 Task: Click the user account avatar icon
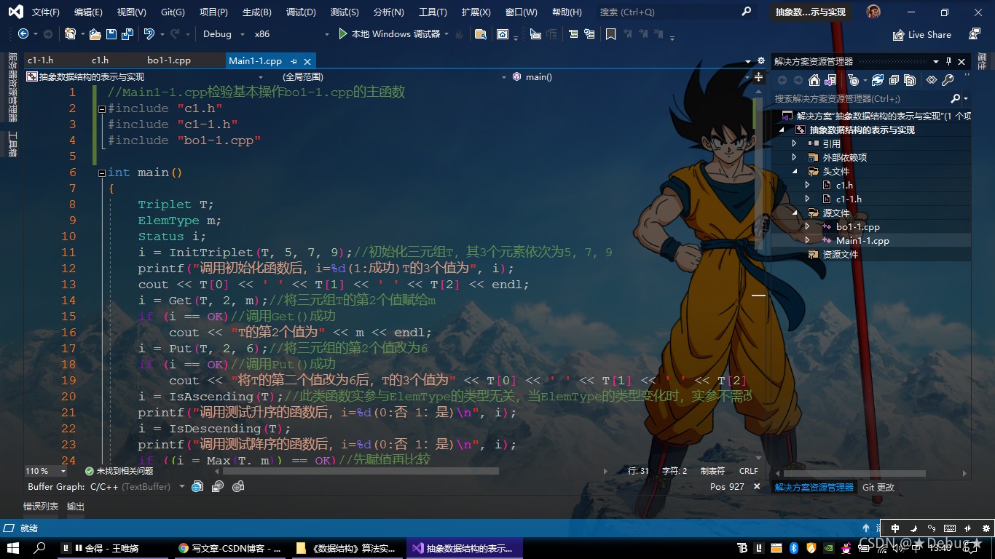[873, 12]
